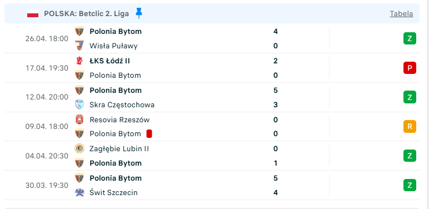The image size is (429, 209).
Task: Click the red P loss badge for ŁKS Łódź II match
Action: click(410, 68)
